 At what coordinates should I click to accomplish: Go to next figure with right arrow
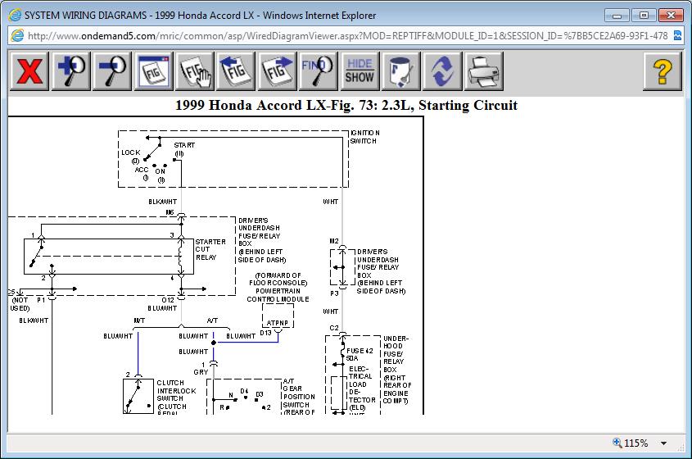point(277,71)
